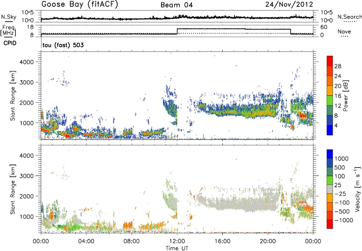Click the 4000 tick of the power panel
Screen dimensions: 362x251
[x=26, y=62]
